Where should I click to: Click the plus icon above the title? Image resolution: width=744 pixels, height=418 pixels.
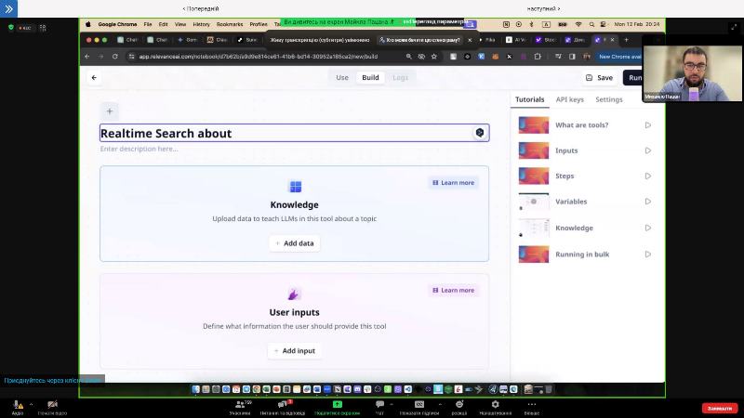pos(109,111)
